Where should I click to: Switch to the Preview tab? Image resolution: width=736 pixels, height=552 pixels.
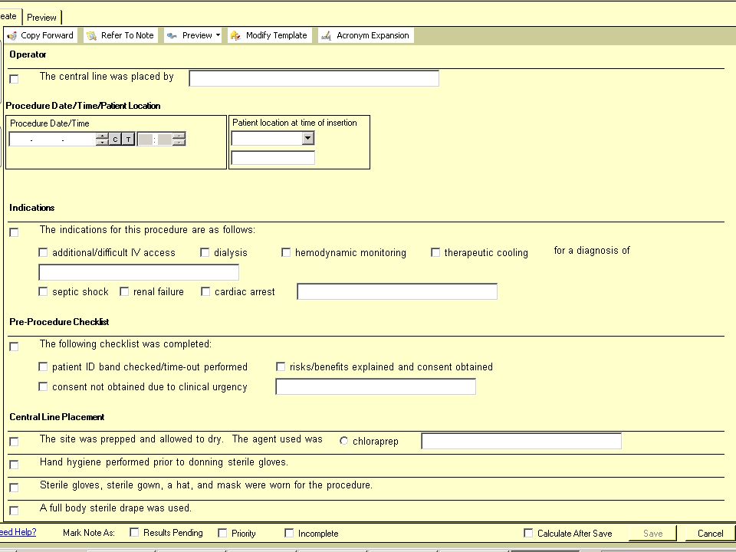pos(41,18)
